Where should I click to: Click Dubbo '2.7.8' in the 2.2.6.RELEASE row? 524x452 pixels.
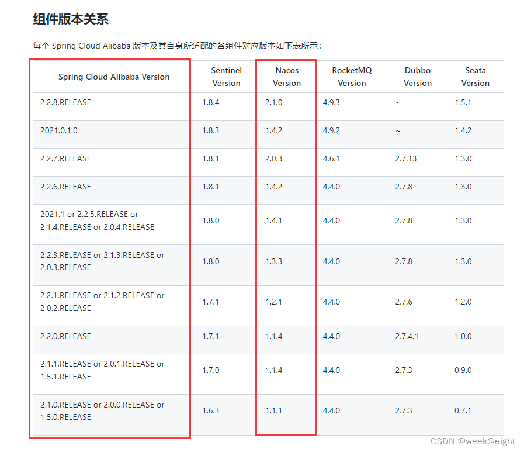coord(403,187)
